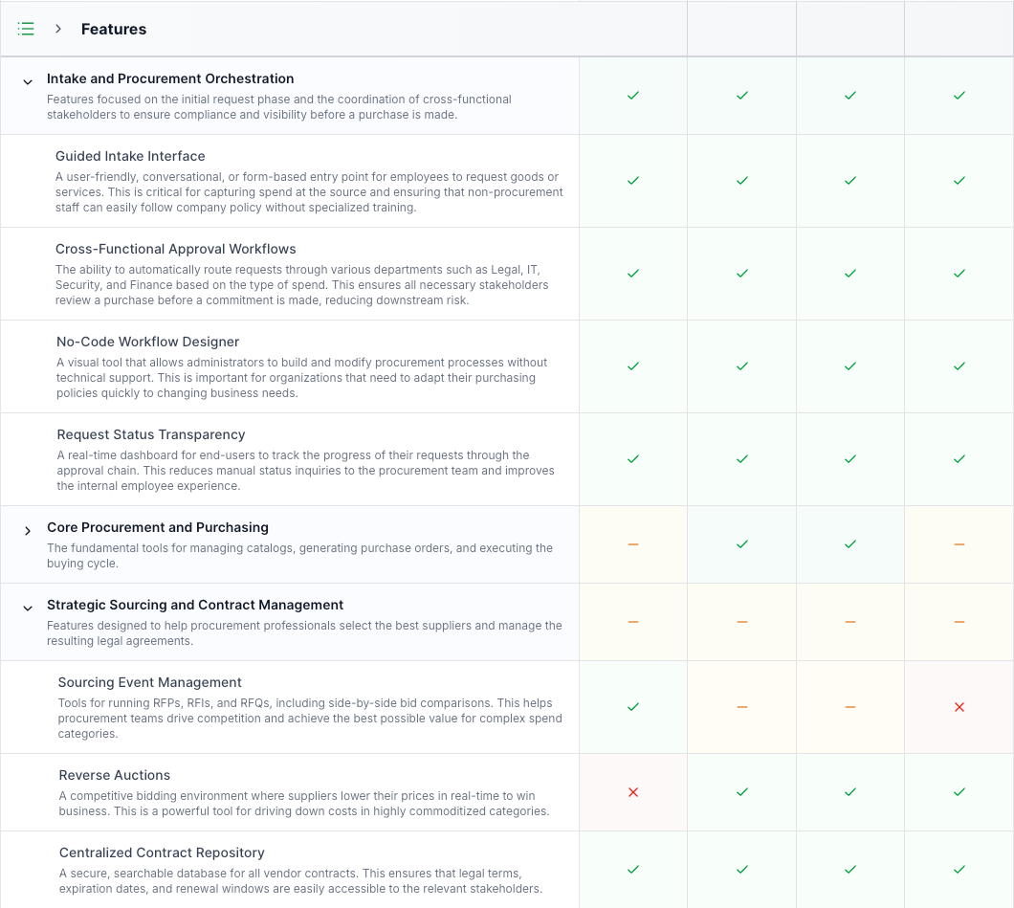This screenshot has width=1014, height=908.
Task: Click third column checkmark for No-Code Workflow Designer
Action: point(850,366)
